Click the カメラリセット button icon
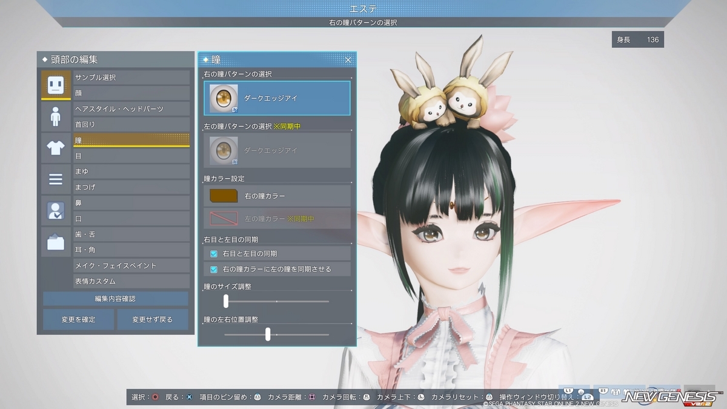Viewport: 727px width, 409px height. click(x=488, y=397)
